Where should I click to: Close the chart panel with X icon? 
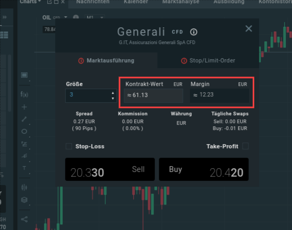[x=63, y=2]
